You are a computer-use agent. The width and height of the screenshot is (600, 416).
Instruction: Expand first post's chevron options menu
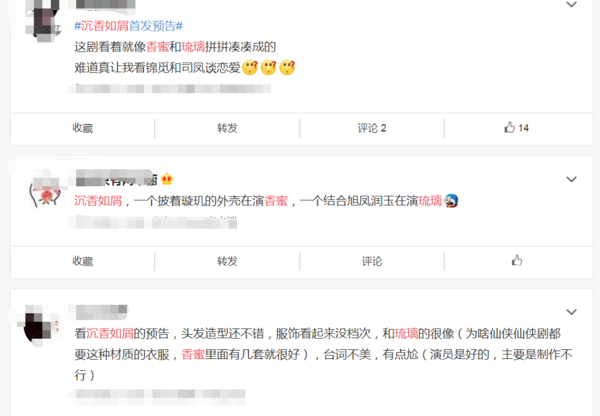click(x=571, y=5)
